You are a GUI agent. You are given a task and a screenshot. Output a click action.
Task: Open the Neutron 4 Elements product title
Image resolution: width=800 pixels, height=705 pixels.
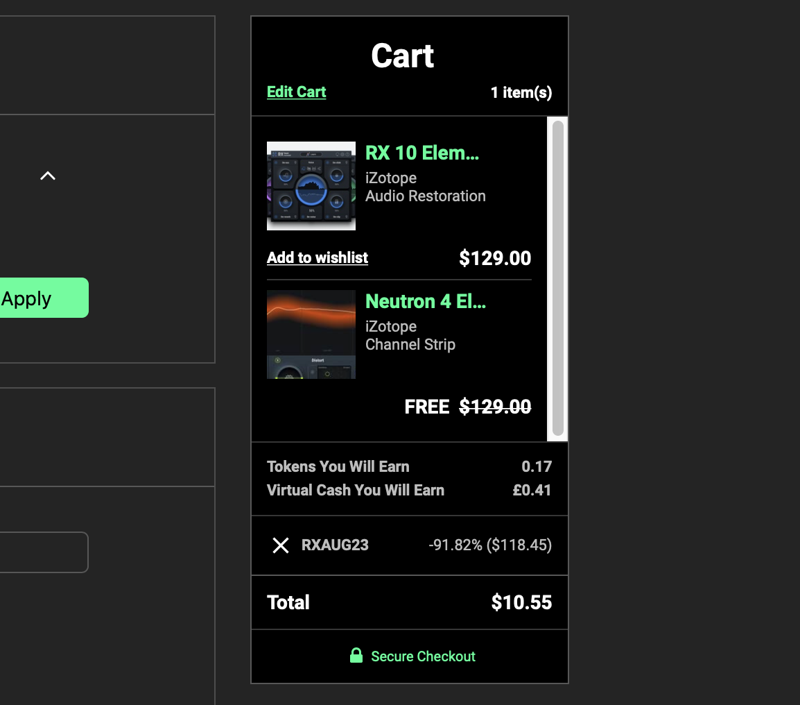(426, 301)
